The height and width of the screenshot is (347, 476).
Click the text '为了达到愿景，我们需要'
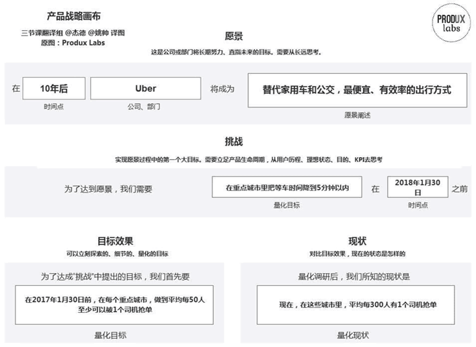point(108,189)
